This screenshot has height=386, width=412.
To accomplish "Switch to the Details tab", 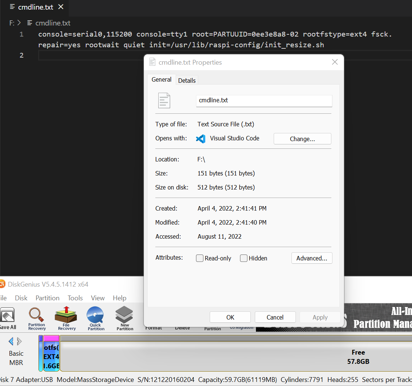I will tap(187, 80).
